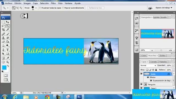
Task: Select the Hand tool
Action: (3, 62)
